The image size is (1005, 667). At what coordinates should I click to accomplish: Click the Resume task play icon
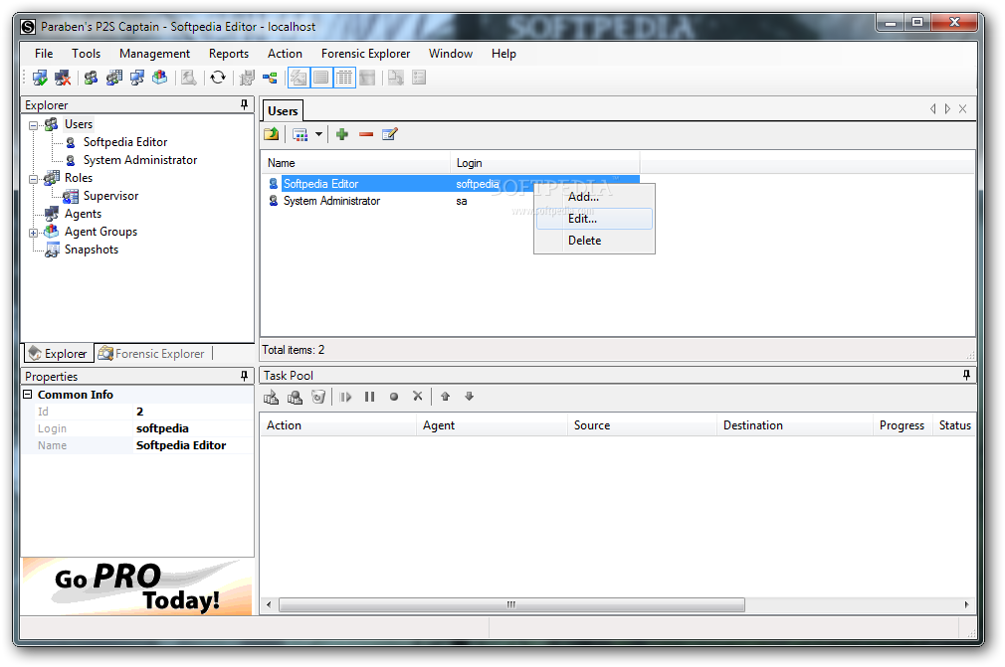[x=346, y=397]
